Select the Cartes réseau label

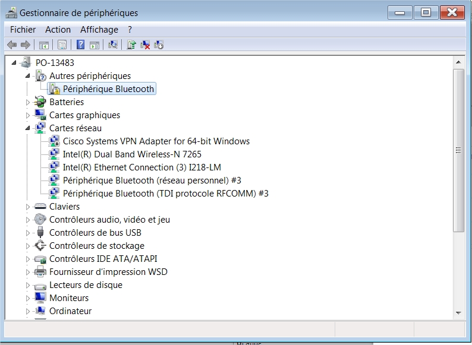75,128
